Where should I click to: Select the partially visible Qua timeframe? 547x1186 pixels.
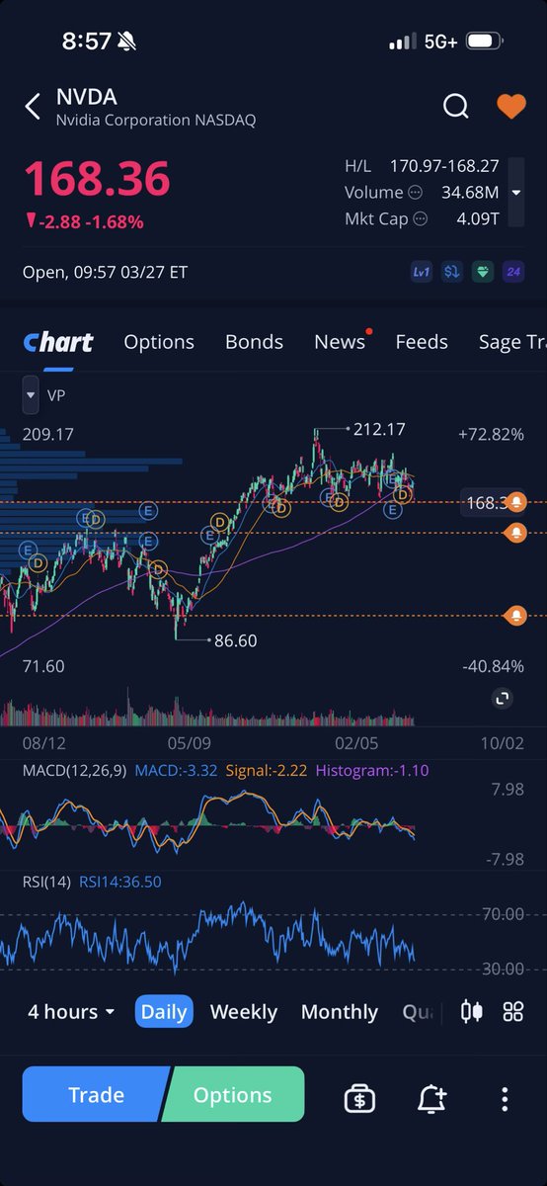418,1012
